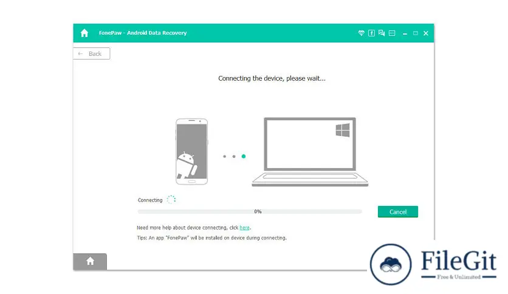The image size is (508, 294).
Task: Close the FonePaw window
Action: point(426,33)
